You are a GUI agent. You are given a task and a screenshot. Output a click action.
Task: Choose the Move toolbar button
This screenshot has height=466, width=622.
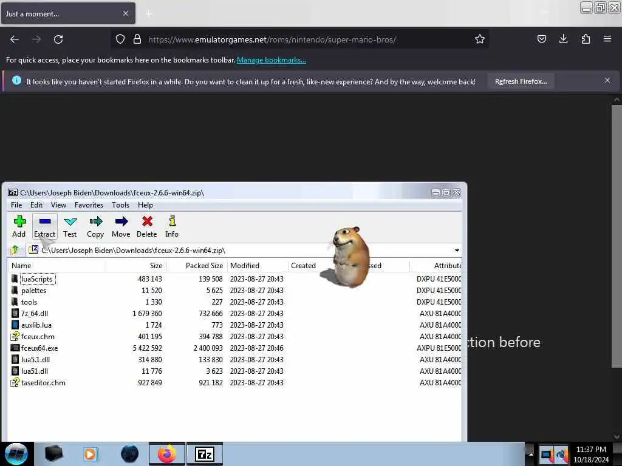tap(121, 226)
